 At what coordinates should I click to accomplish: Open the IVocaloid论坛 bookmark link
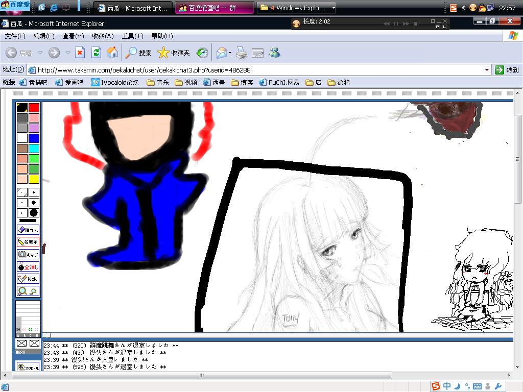(115, 82)
